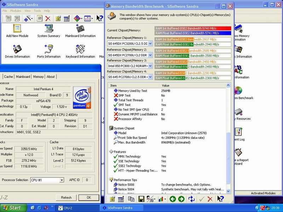Open the Tools menu

pos(37,11)
